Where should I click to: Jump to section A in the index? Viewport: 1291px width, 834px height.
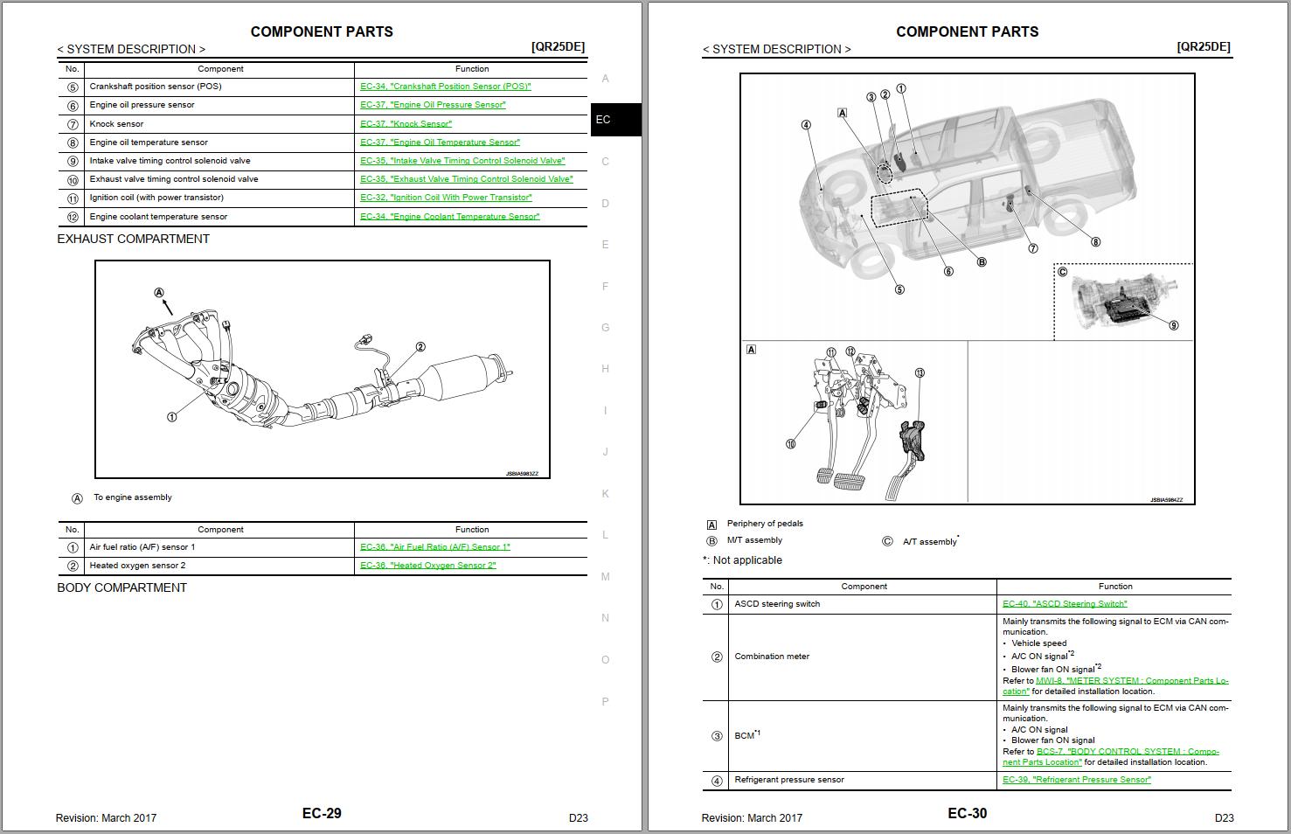605,79
